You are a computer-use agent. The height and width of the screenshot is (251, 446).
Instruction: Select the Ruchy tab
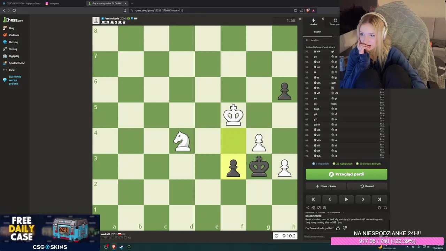point(317,32)
